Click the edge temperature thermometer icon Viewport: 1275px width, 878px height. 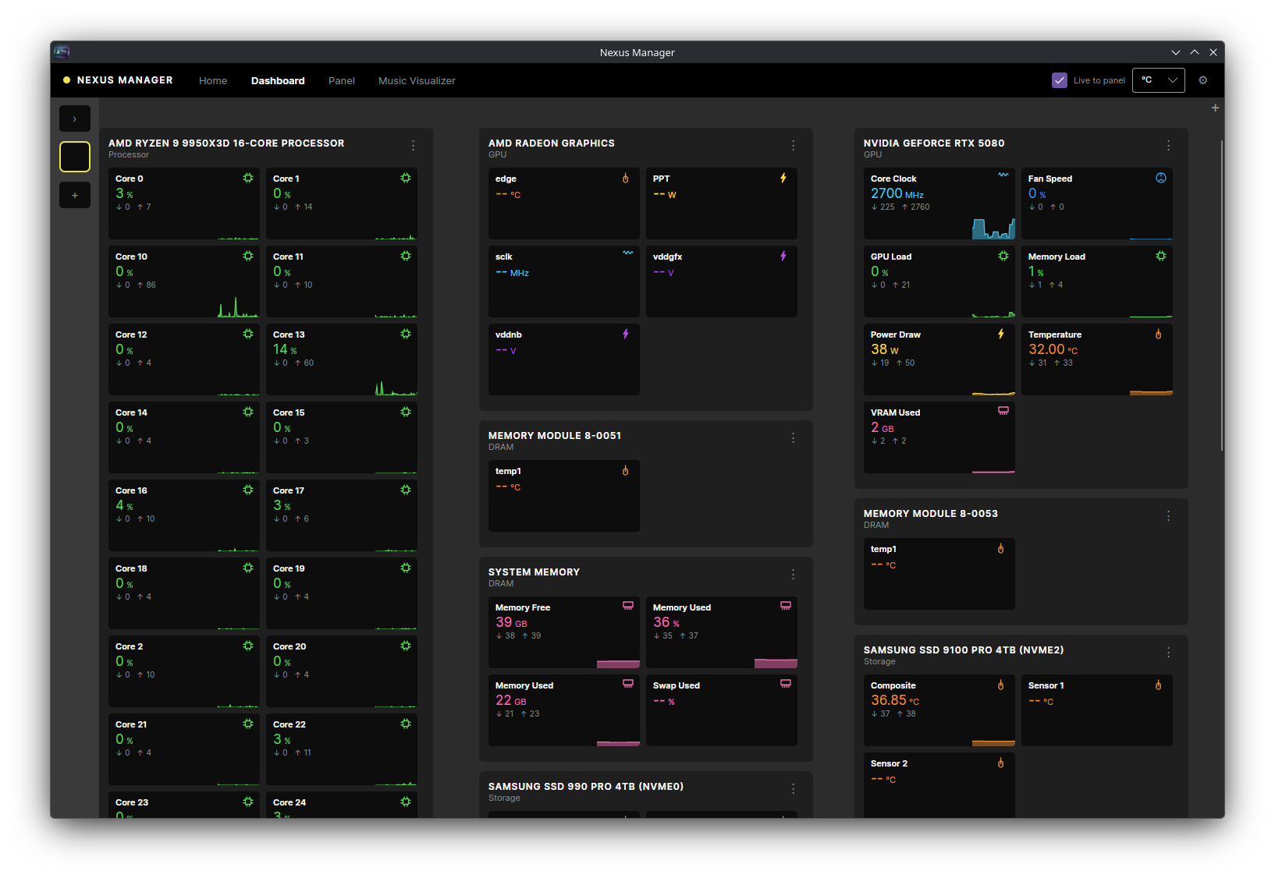[x=625, y=178]
